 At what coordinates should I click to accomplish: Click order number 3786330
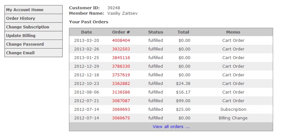pos(121,66)
